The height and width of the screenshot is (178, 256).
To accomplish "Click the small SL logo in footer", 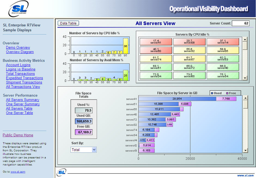I will 61,172.
